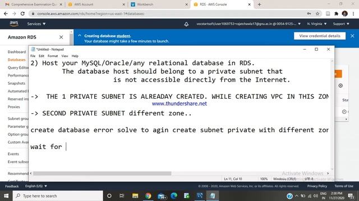Close the Workbench browser tab
The width and height of the screenshot is (359, 201).
pos(187,4)
